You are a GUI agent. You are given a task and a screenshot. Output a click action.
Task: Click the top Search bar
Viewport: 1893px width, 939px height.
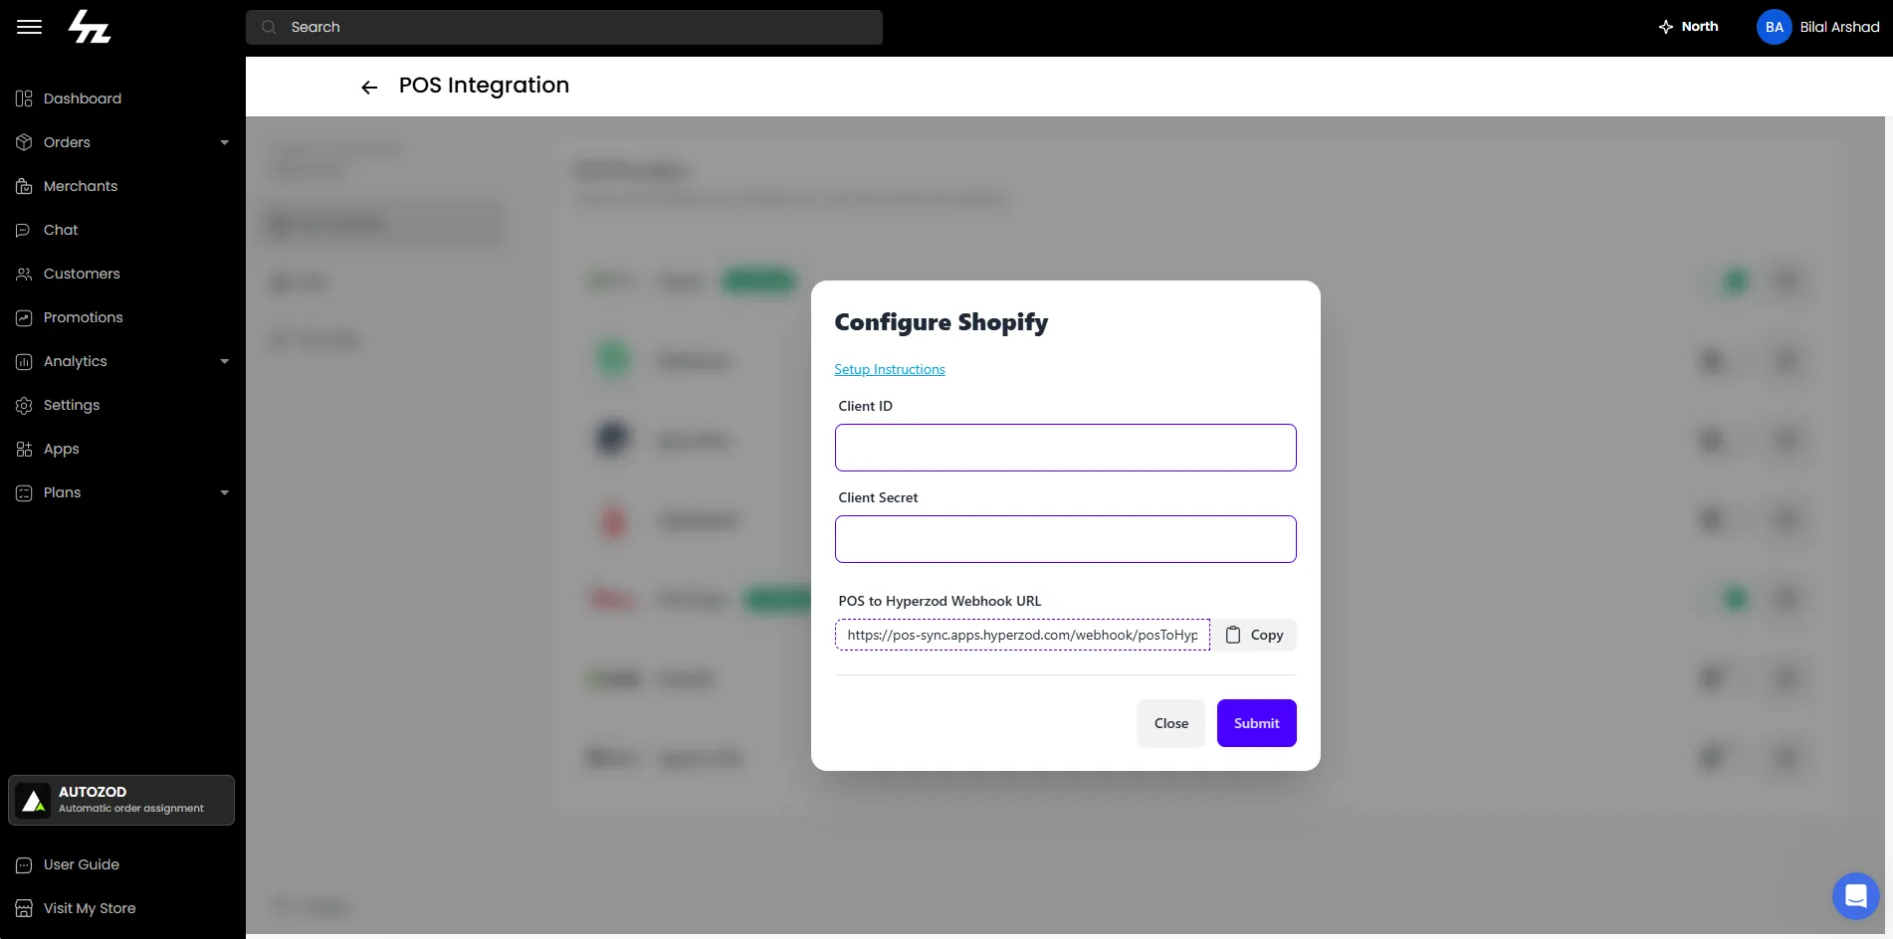[564, 27]
